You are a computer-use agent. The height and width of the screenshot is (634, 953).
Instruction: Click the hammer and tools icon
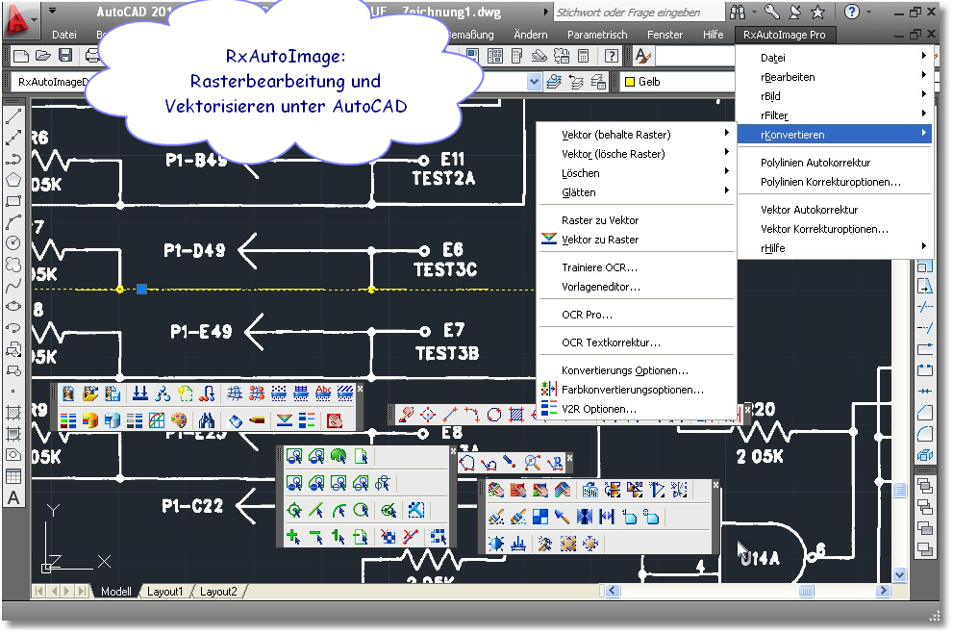[x=544, y=543]
